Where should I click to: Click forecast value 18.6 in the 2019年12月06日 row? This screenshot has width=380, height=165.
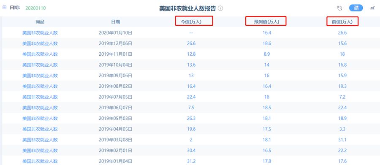click(266, 43)
